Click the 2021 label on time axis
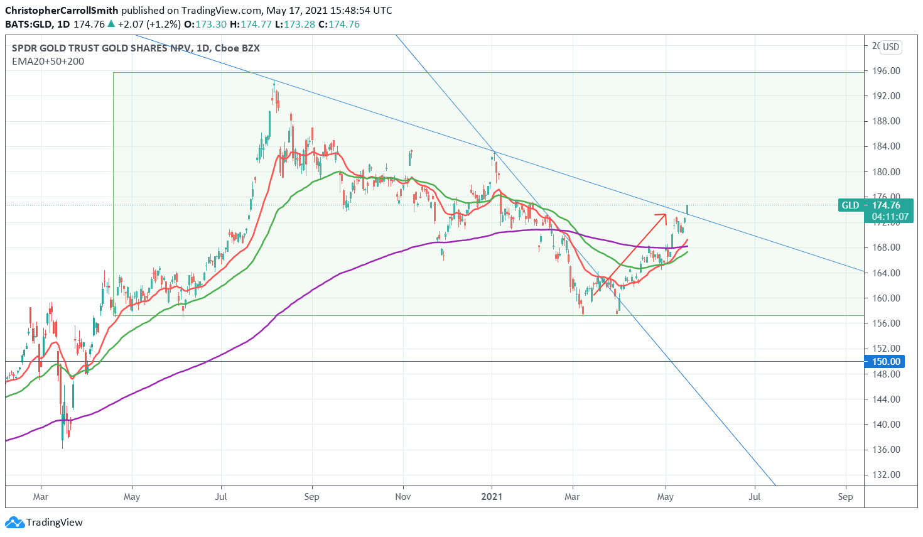The width and height of the screenshot is (923, 537). pyautogui.click(x=492, y=497)
